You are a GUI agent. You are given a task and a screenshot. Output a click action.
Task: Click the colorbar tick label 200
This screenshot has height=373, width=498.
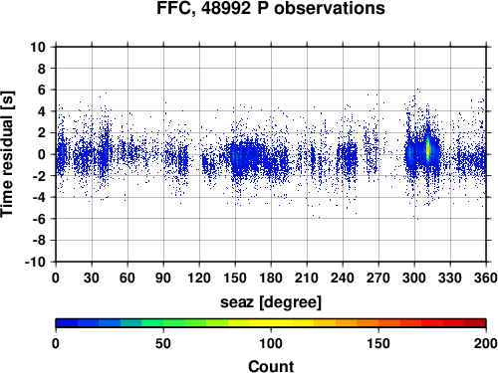tap(486, 343)
